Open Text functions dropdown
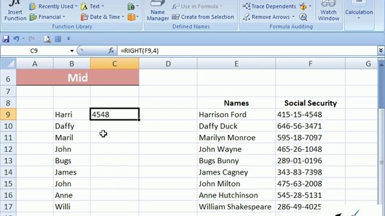The height and width of the screenshot is (216, 385). pos(92,7)
